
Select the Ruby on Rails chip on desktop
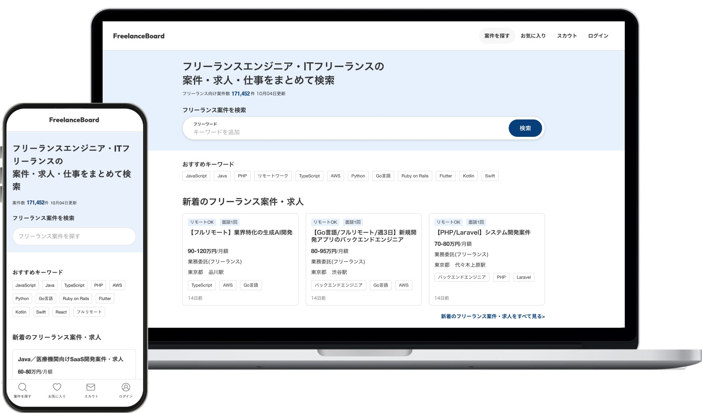tap(414, 176)
